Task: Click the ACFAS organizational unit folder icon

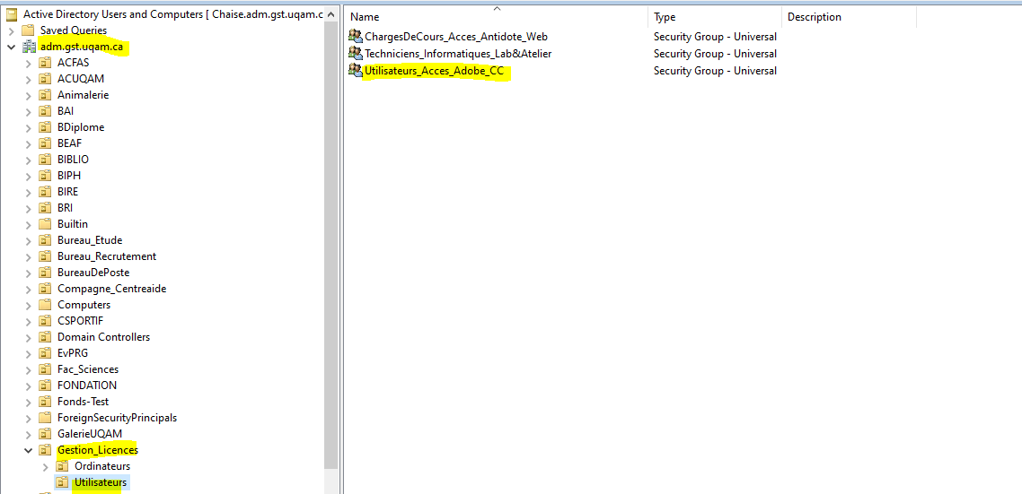Action: click(45, 63)
